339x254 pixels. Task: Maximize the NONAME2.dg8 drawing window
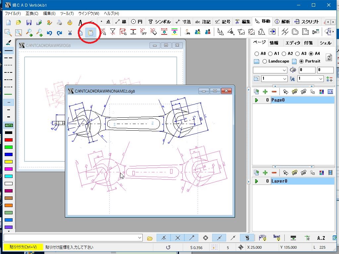coord(215,91)
